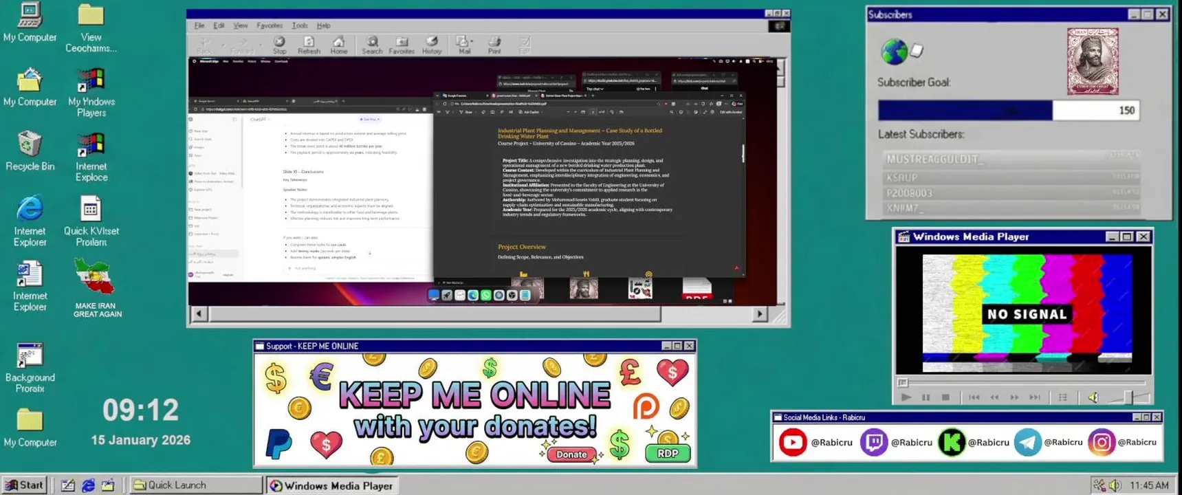1182x495 pixels.
Task: Click Pause in Windows Media Player
Action: coord(926,397)
